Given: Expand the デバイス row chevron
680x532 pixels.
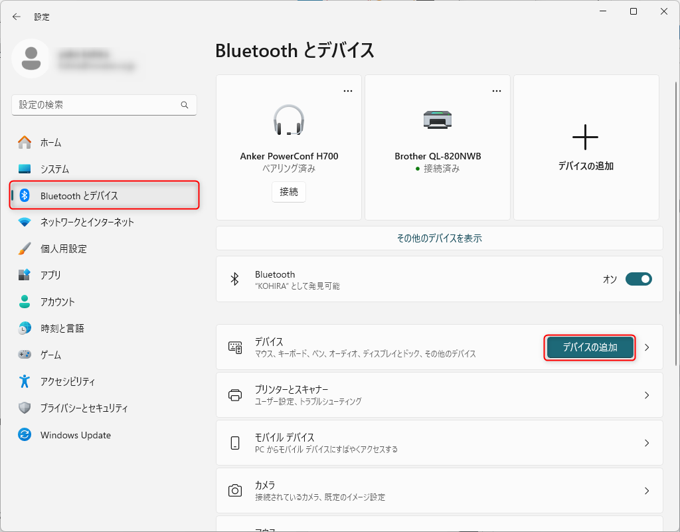Looking at the screenshot, I should click(x=647, y=347).
